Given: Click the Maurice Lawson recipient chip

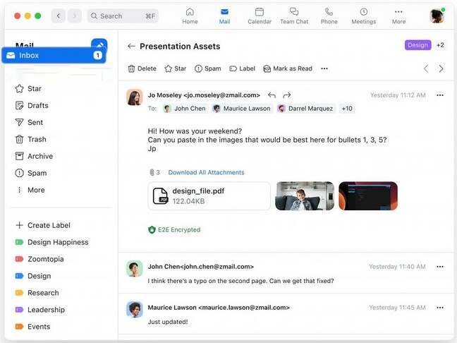Looking at the screenshot, I should point(242,109).
